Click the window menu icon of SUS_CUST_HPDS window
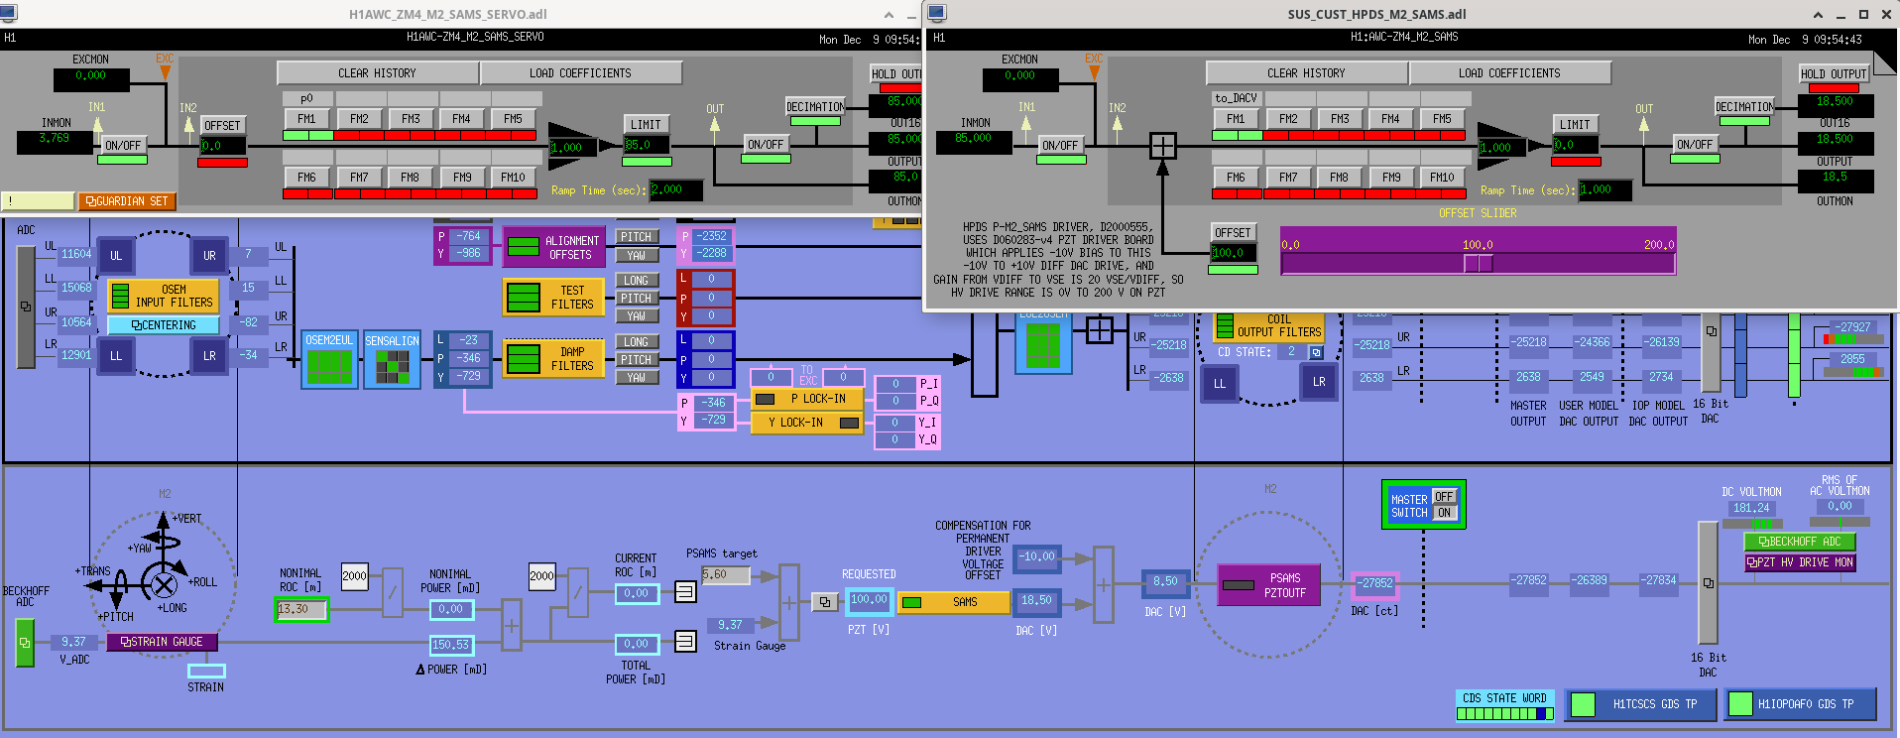 (x=936, y=13)
